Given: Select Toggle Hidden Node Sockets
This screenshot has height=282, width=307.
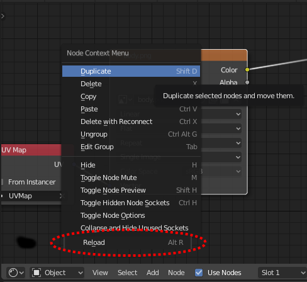Looking at the screenshot, I should point(131,203).
